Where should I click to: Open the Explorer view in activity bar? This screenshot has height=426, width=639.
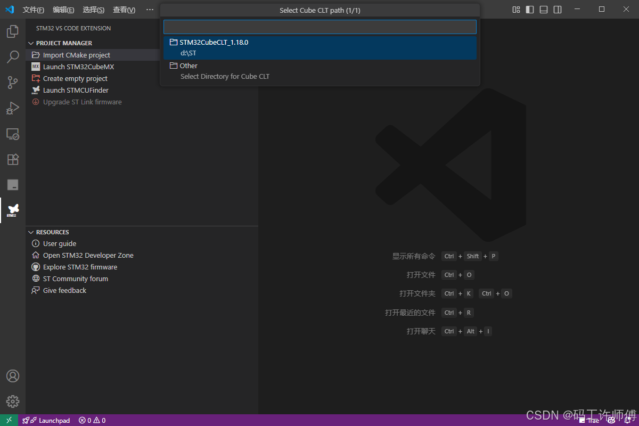coord(13,31)
